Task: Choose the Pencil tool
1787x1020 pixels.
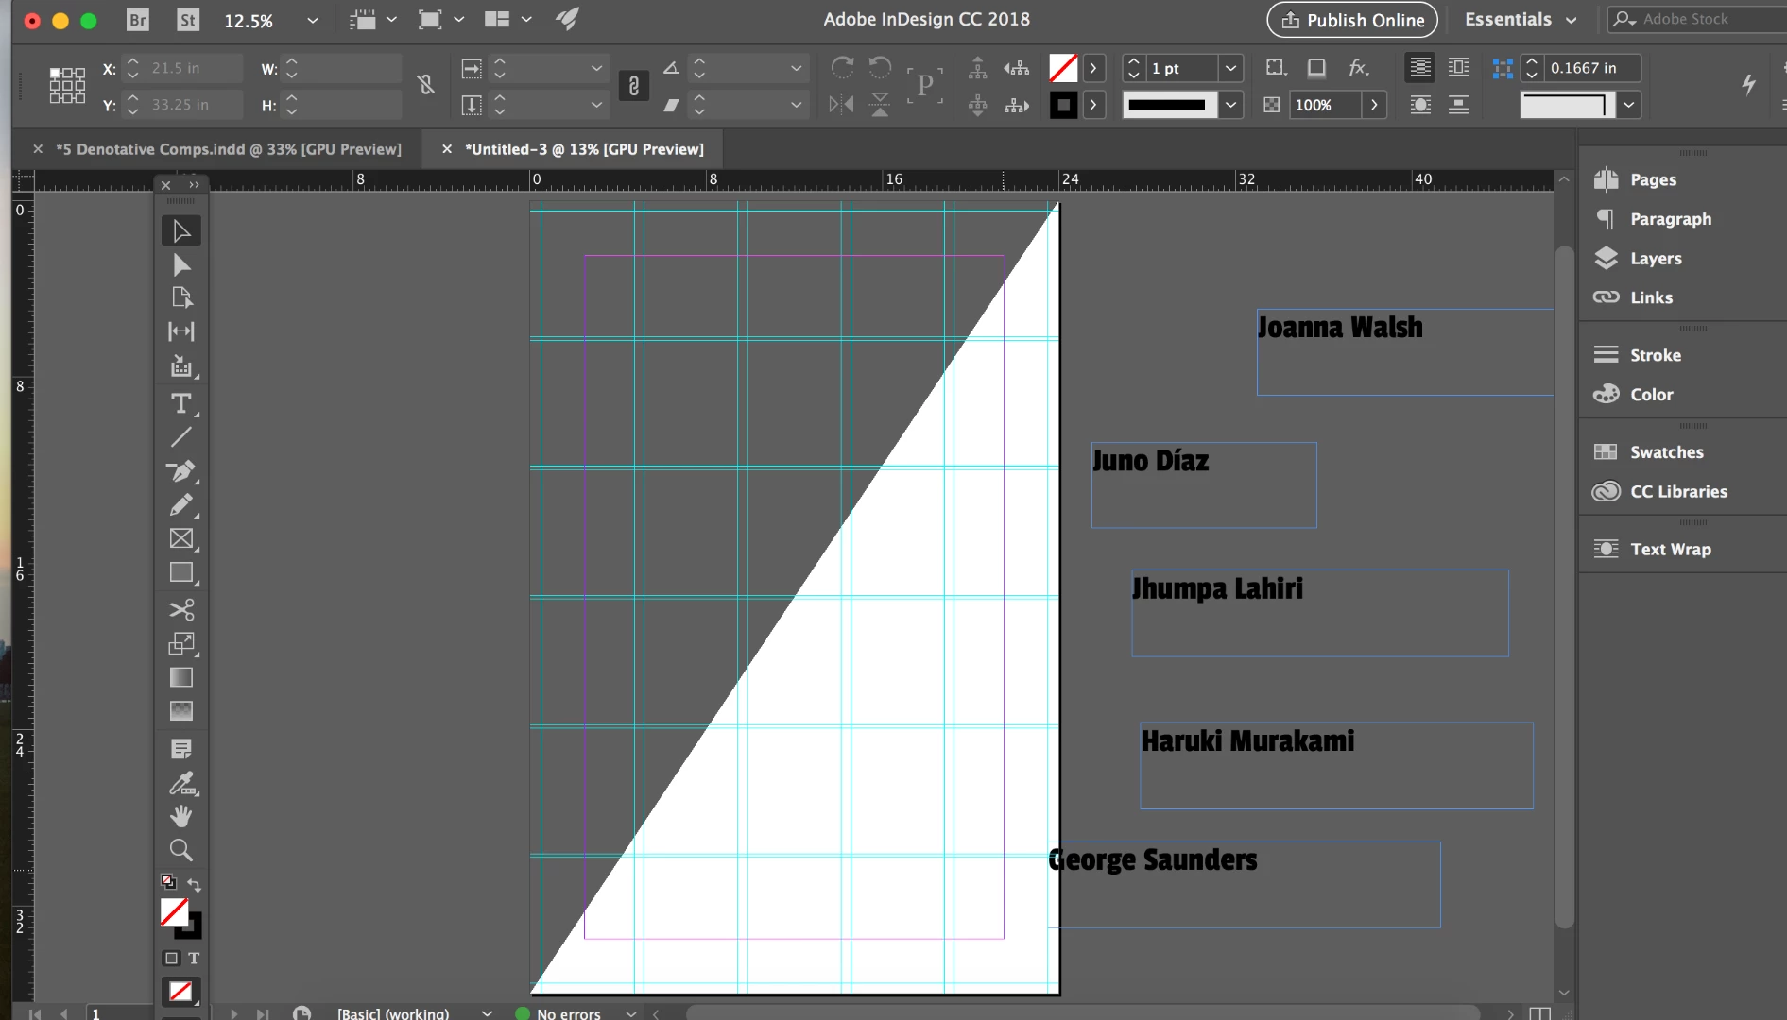Action: click(181, 505)
